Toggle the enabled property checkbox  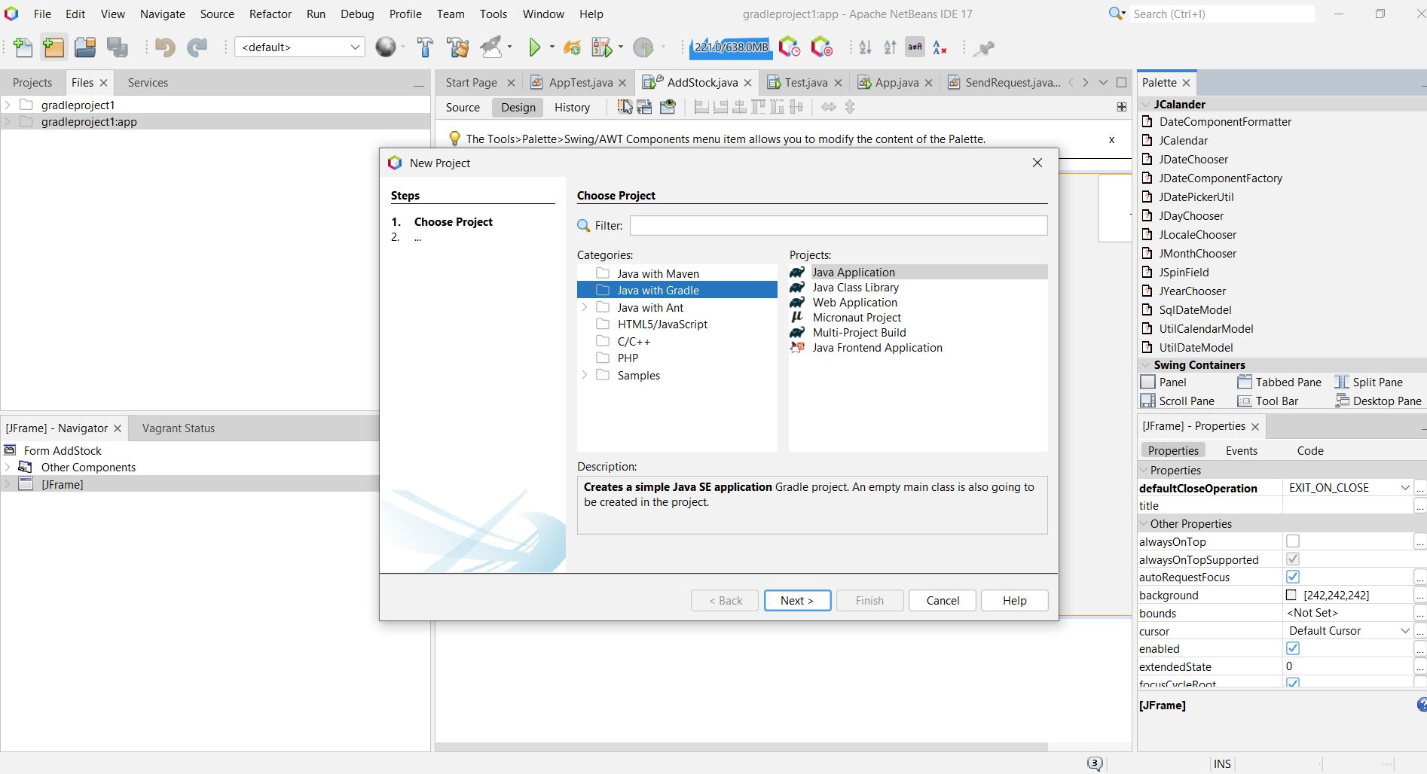pyautogui.click(x=1293, y=648)
